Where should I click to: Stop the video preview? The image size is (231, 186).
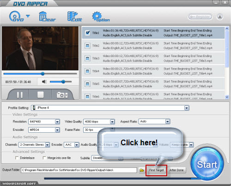click(40, 95)
